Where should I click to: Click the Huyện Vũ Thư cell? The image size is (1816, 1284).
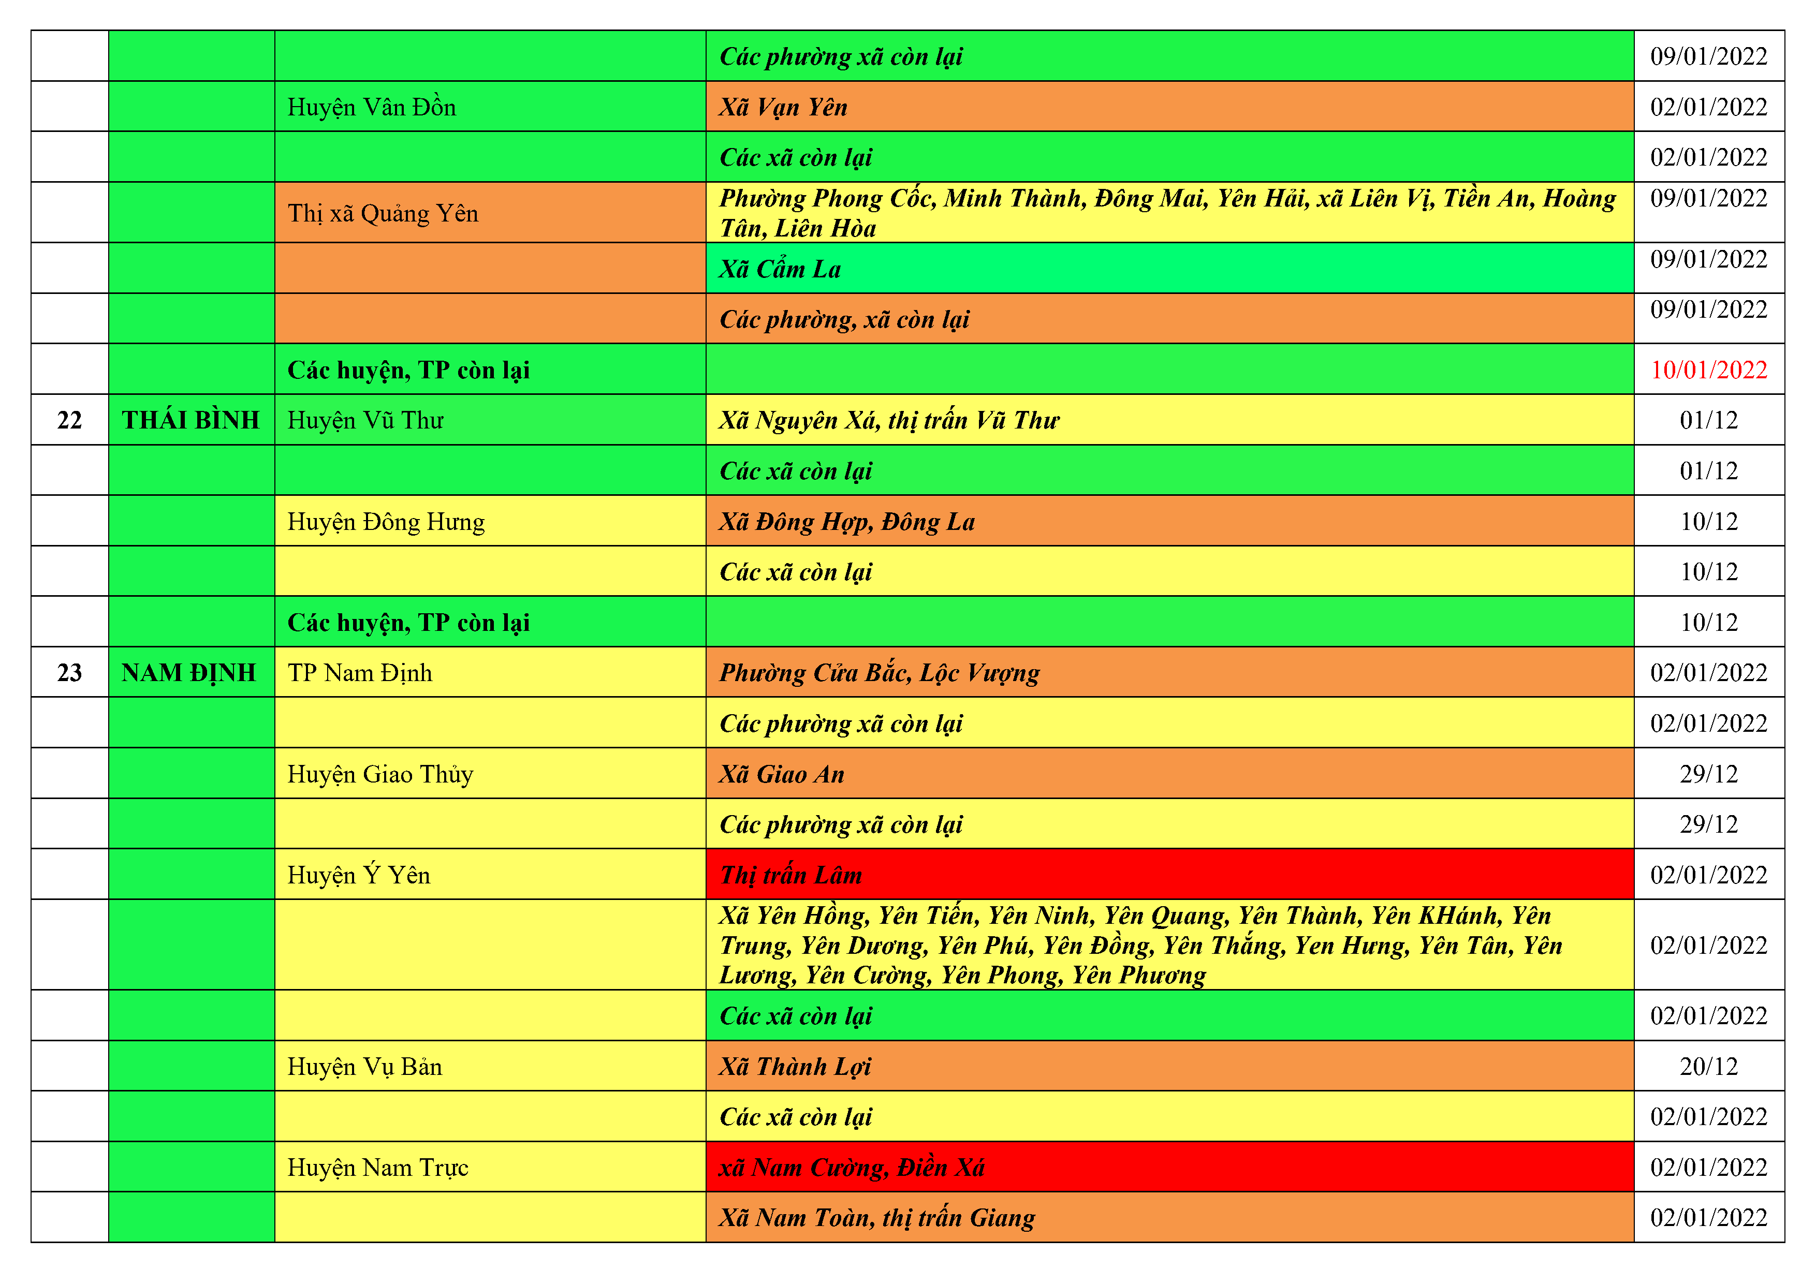pyautogui.click(x=365, y=420)
